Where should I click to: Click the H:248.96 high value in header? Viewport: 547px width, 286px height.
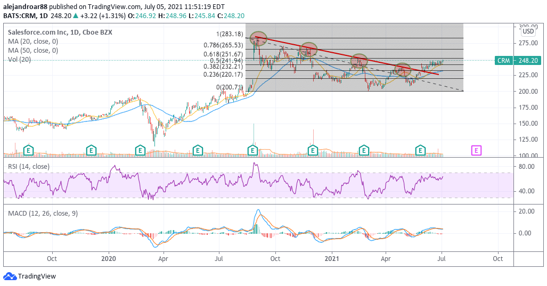pos(172,15)
